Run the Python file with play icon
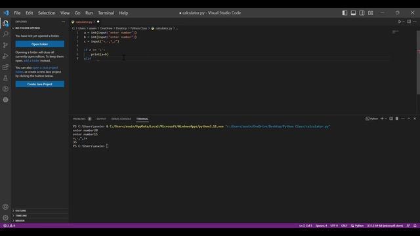The width and height of the screenshot is (420, 236). point(400,22)
